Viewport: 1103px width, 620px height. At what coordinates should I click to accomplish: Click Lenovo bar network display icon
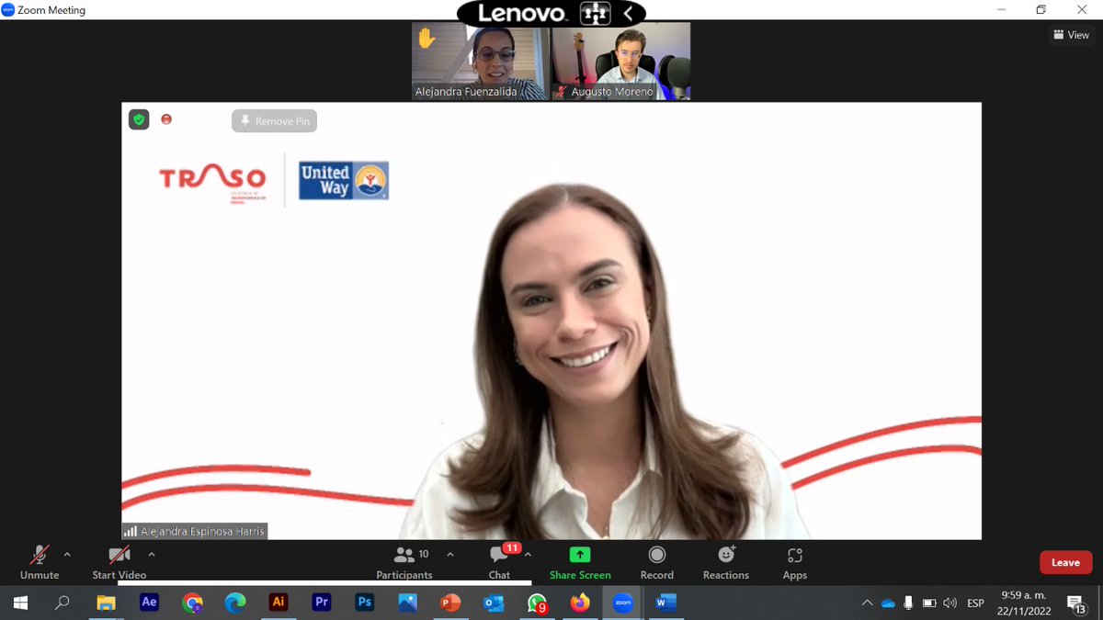(596, 13)
